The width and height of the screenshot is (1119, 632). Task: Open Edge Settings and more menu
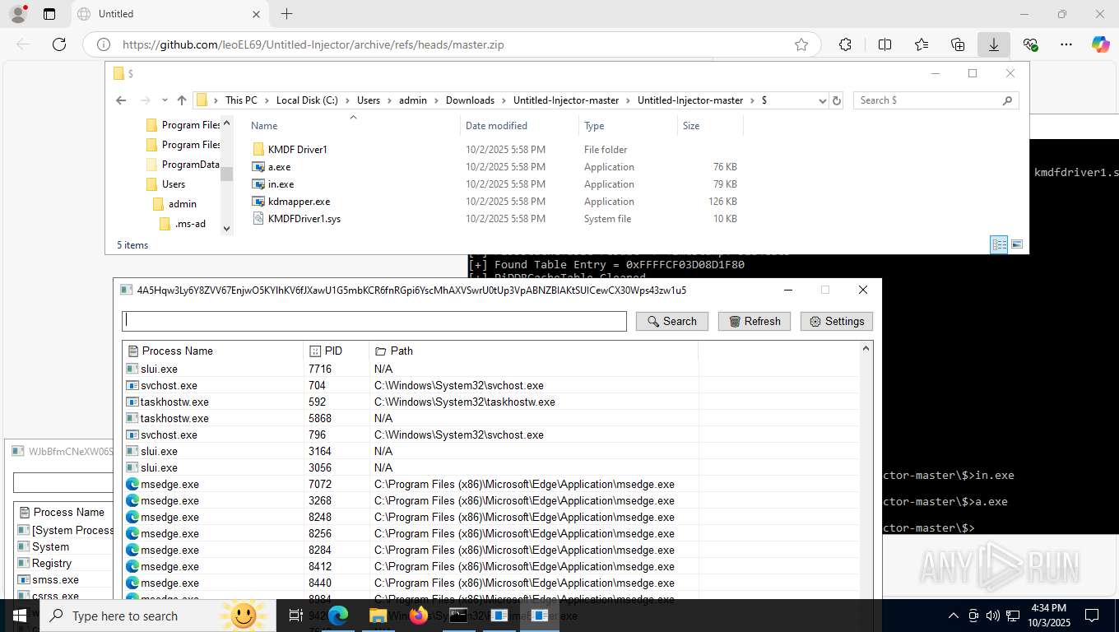tap(1066, 44)
